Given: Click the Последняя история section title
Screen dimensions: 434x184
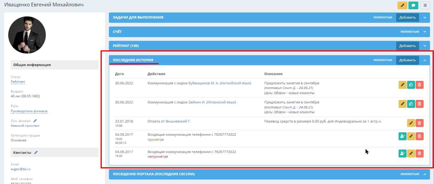Looking at the screenshot, I should 133,60.
